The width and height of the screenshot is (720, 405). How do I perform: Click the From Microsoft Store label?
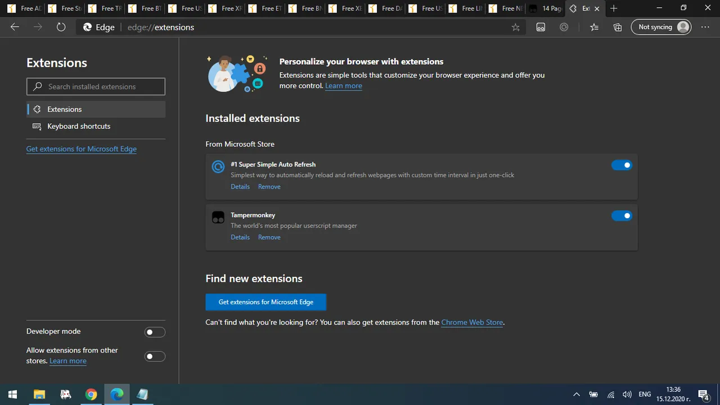pyautogui.click(x=240, y=144)
